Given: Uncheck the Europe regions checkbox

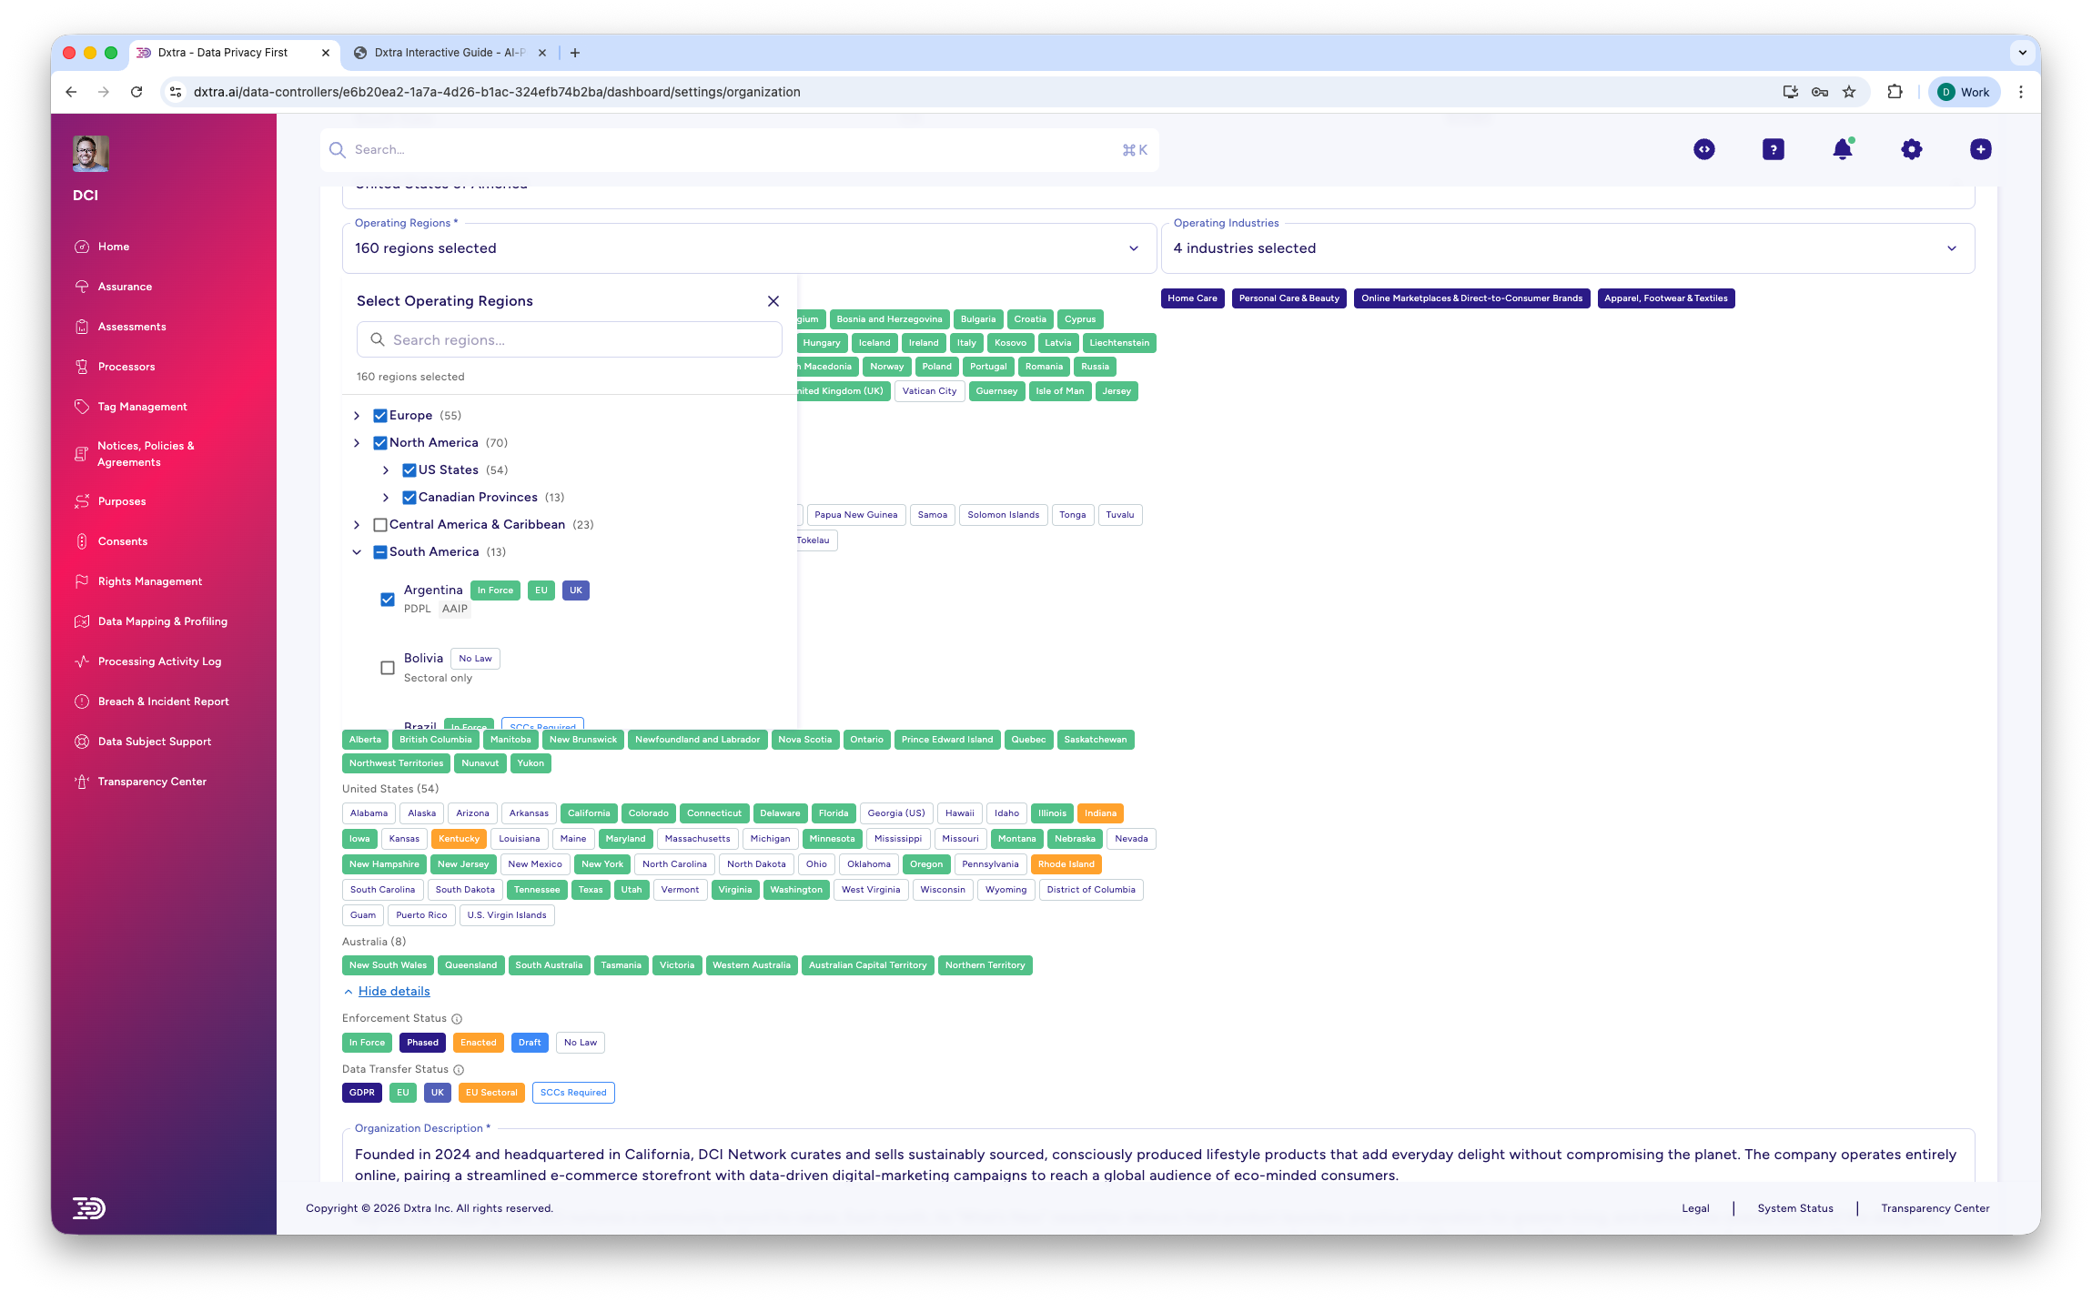Looking at the screenshot, I should 379,415.
